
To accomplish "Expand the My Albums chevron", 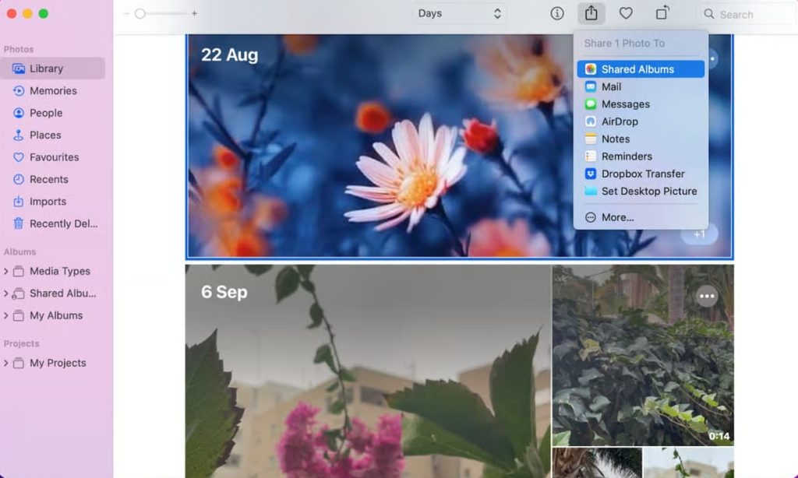I will 5,316.
